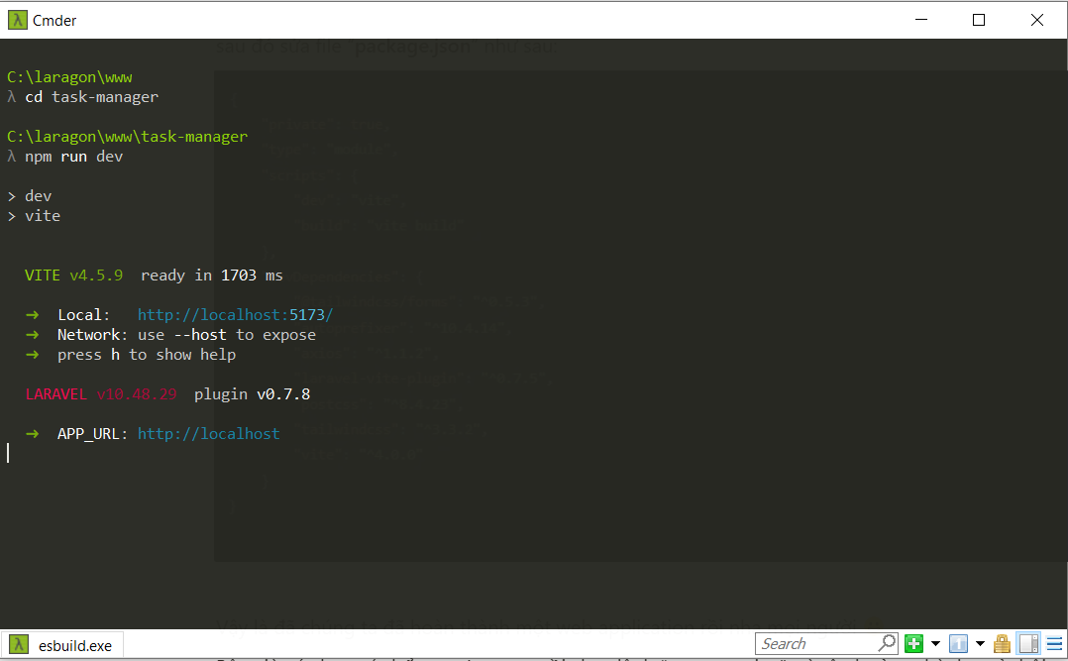Click the 'LARAVEL v10.48.29' text
This screenshot has width=1068, height=661.
(x=101, y=393)
